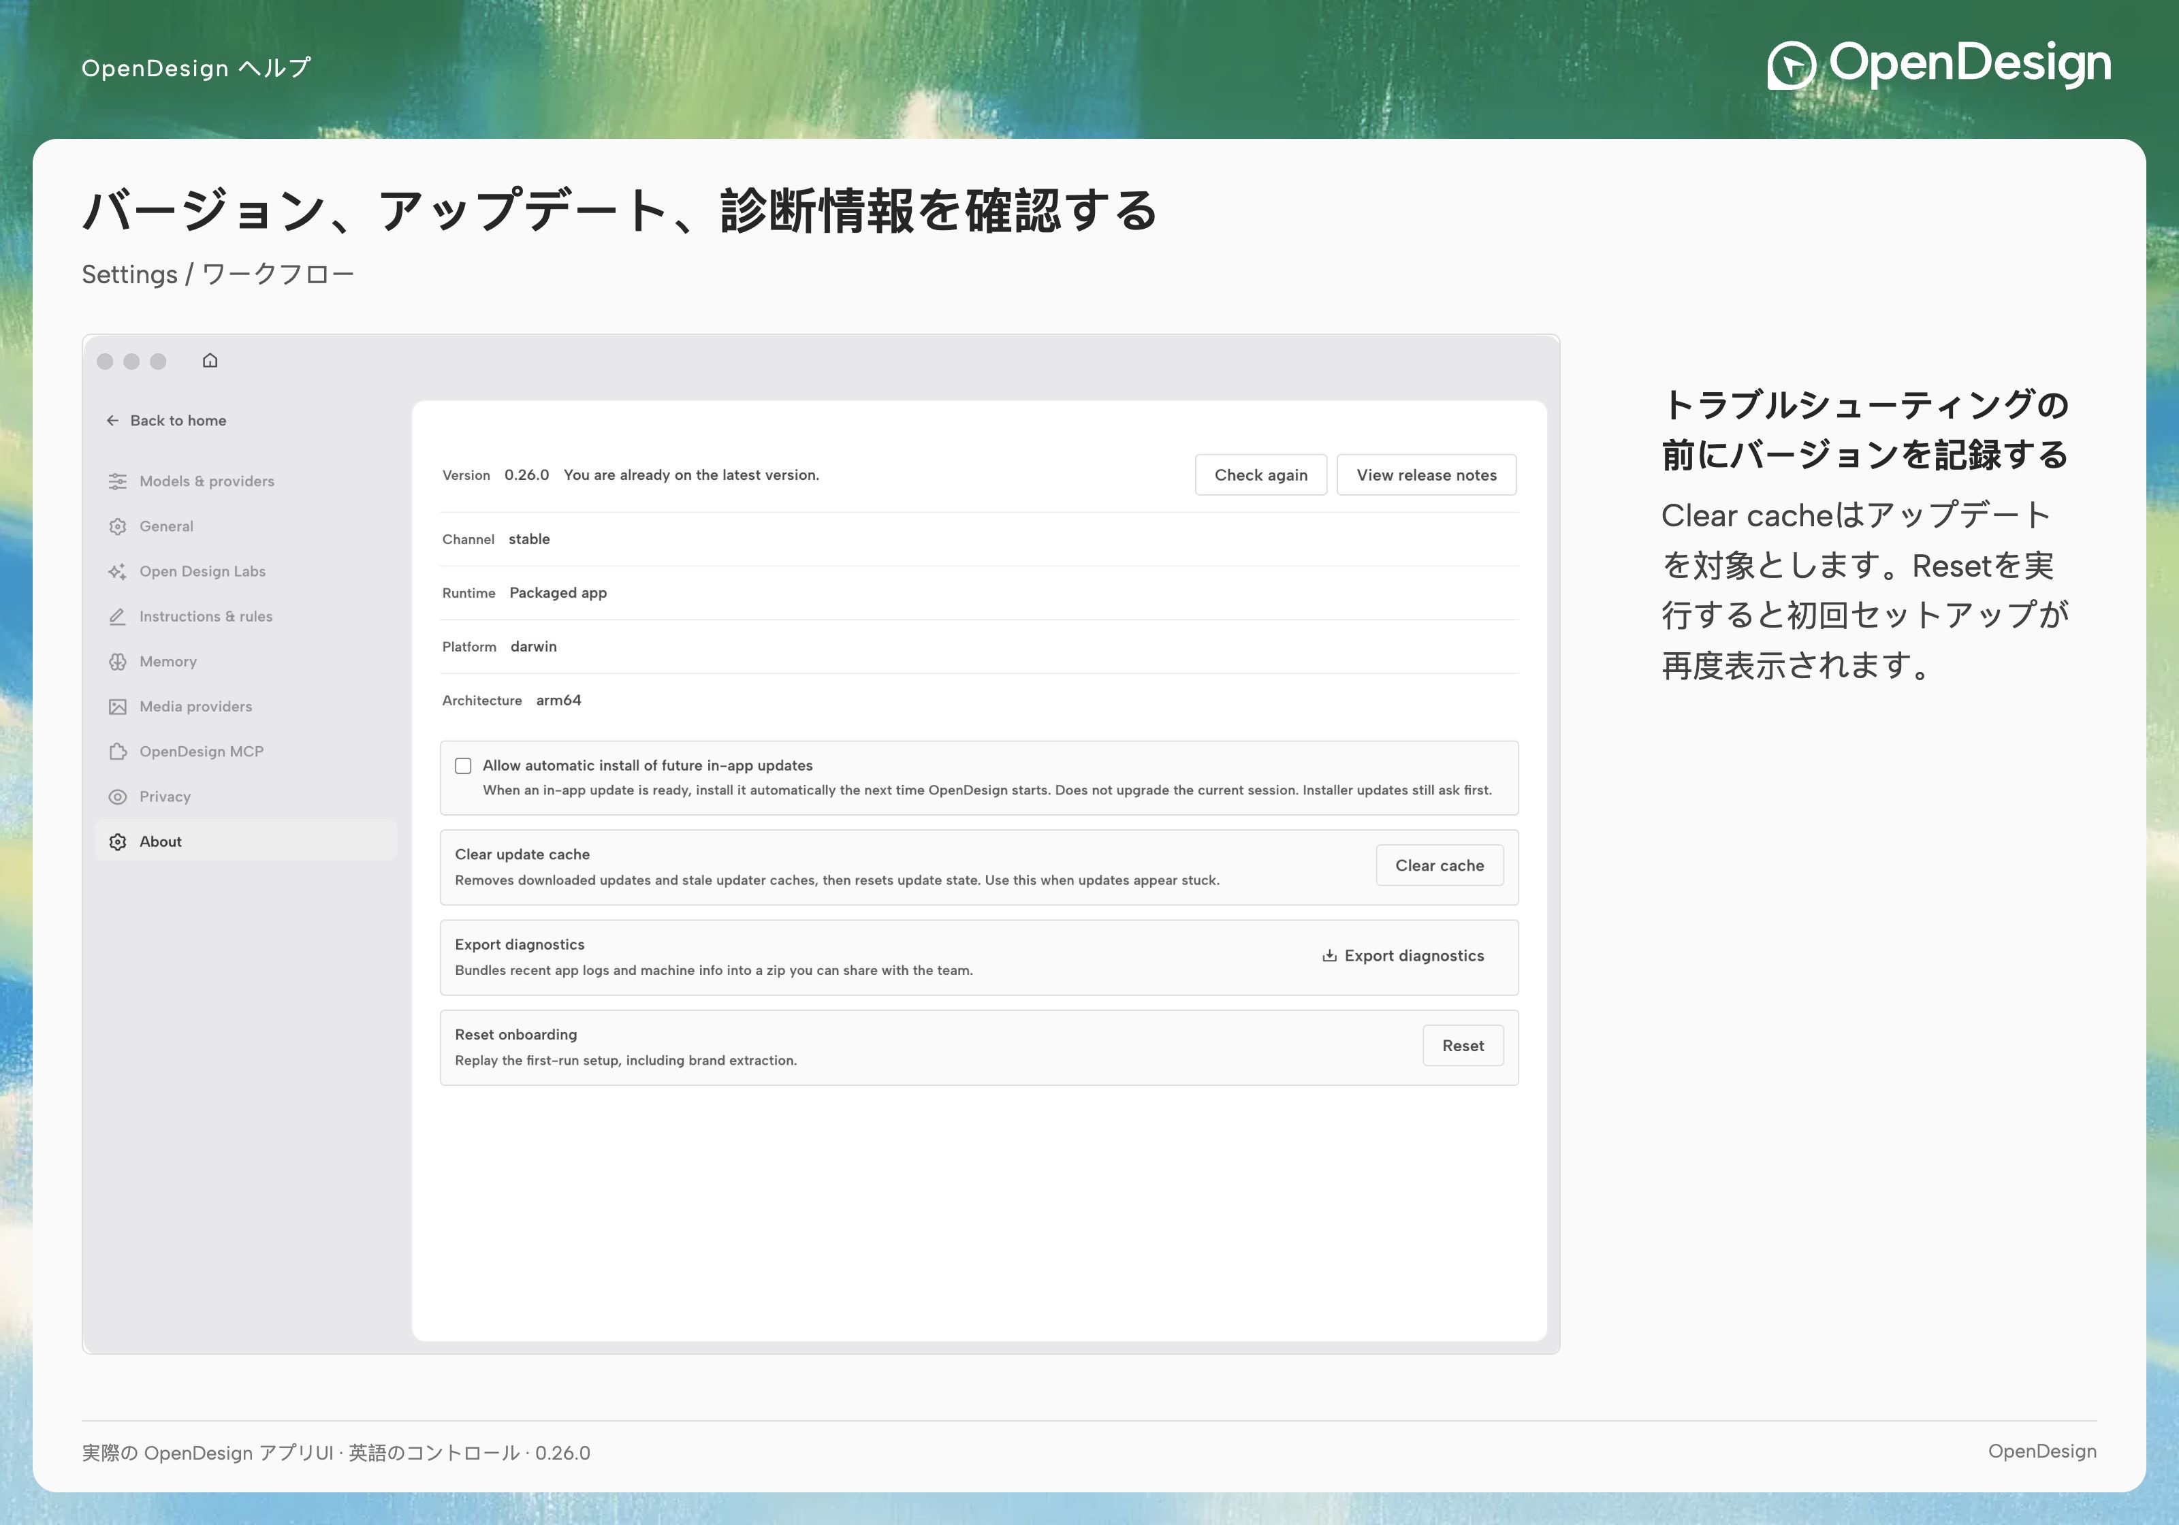Click You are already on the latest version
The image size is (2179, 1525).
pyautogui.click(x=691, y=475)
